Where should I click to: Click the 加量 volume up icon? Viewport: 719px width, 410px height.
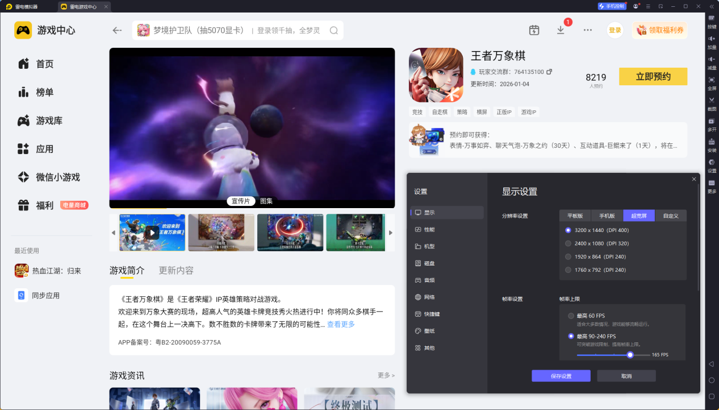click(712, 42)
